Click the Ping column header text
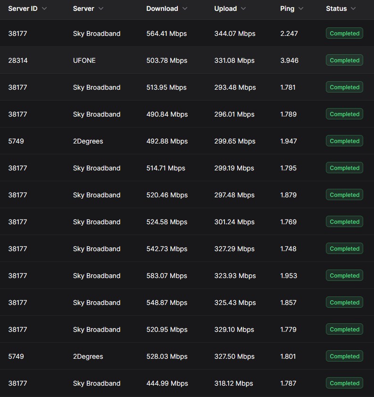The image size is (374, 397). [x=287, y=8]
